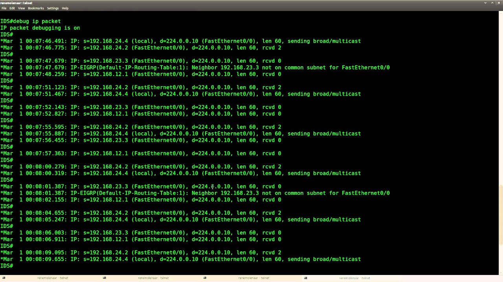The width and height of the screenshot is (503, 282).
Task: Click the terminal icon on the second tab
Action: coord(104,278)
